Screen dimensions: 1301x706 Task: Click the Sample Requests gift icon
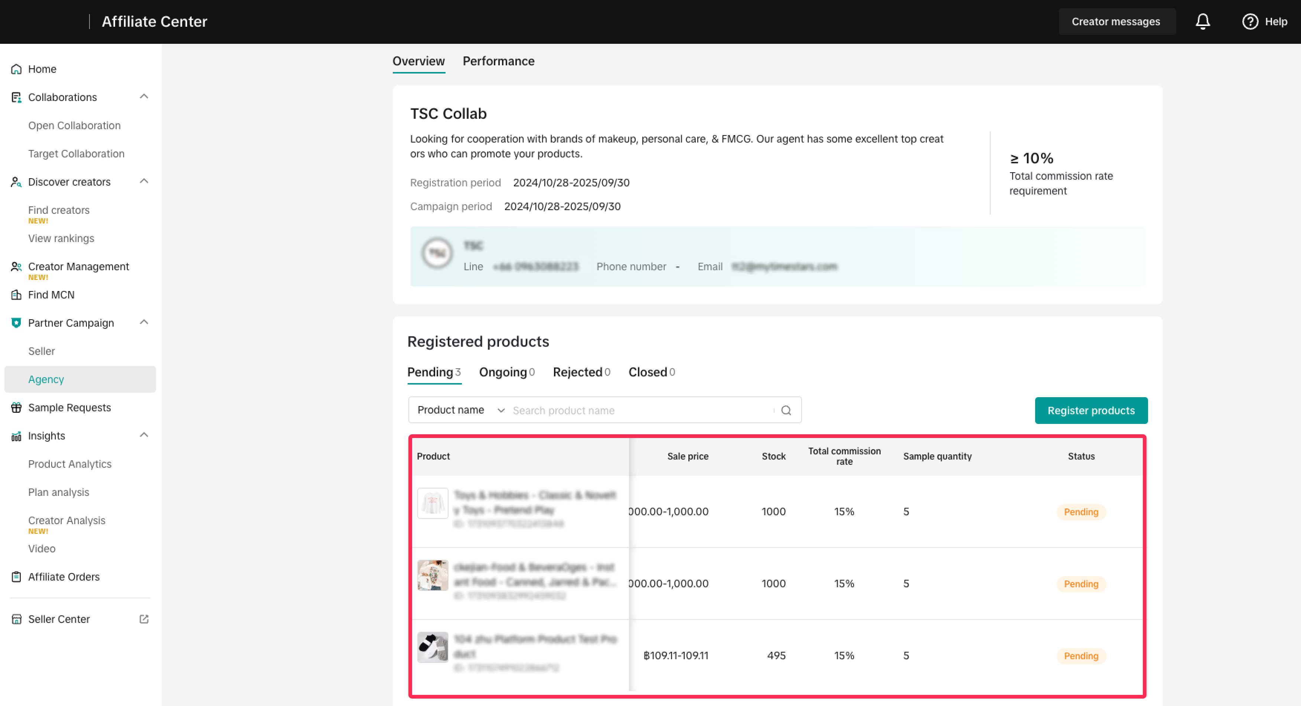[x=16, y=408]
